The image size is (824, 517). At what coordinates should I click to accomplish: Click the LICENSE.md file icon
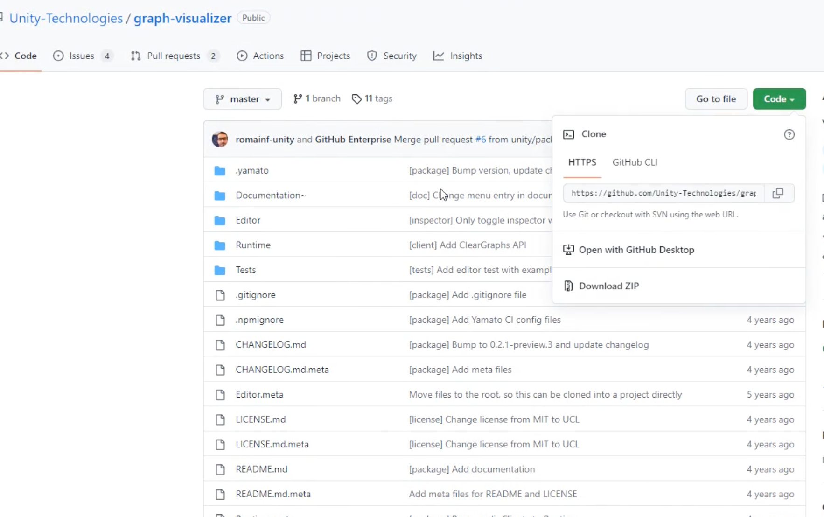(x=220, y=419)
